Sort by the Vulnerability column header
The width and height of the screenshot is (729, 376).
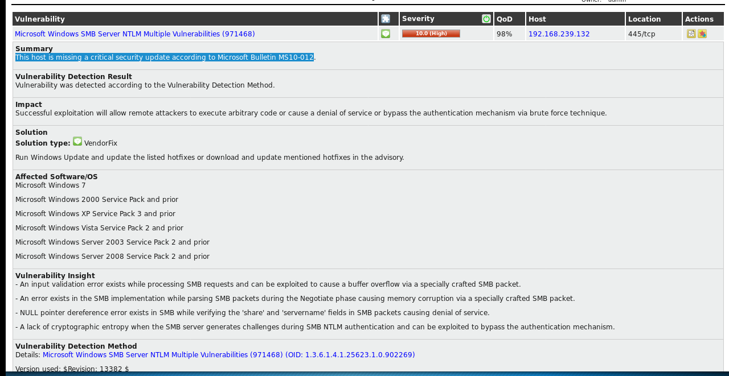click(40, 19)
